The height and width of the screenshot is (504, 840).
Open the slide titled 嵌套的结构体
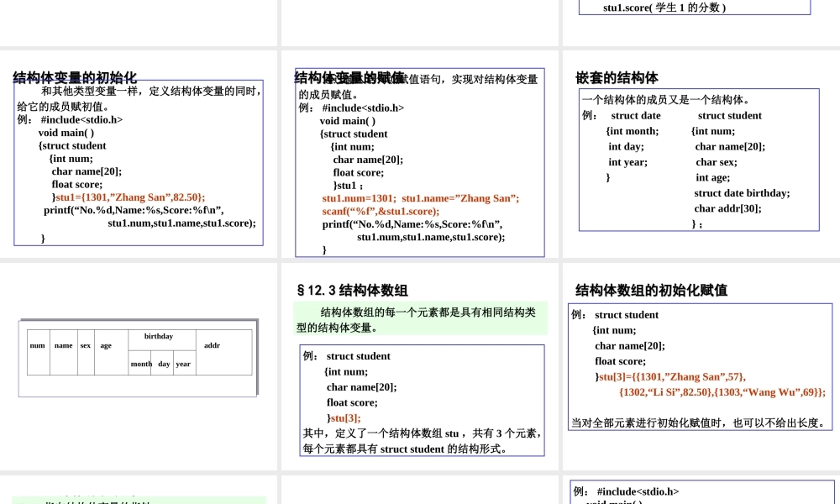[x=701, y=155]
